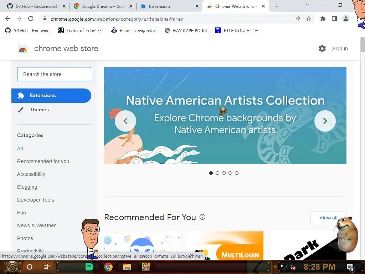Screen dimensions: 365x274
Task: Close the Chrome Web Store tab
Action: (263, 6)
